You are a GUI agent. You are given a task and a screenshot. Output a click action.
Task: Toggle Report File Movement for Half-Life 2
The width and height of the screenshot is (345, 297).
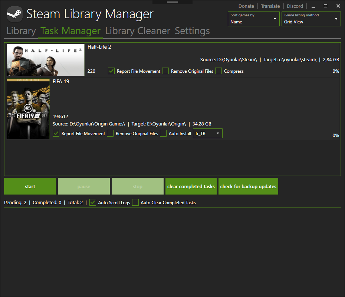(x=111, y=71)
